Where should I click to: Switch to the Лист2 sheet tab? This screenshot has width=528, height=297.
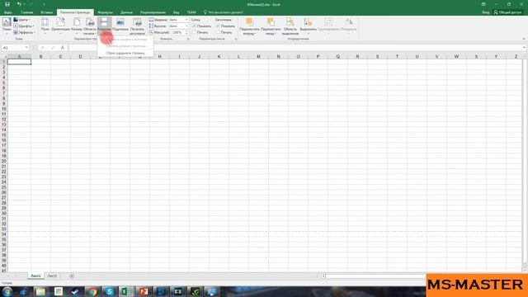[52, 276]
